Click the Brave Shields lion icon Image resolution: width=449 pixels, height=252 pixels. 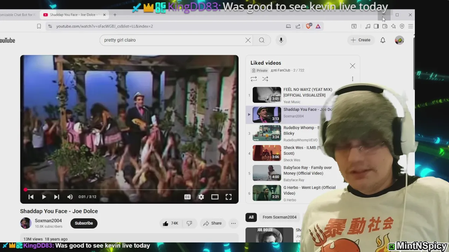(x=309, y=26)
